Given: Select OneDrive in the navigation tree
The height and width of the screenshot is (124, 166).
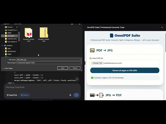Looking at the screenshot, I should 9,45.
